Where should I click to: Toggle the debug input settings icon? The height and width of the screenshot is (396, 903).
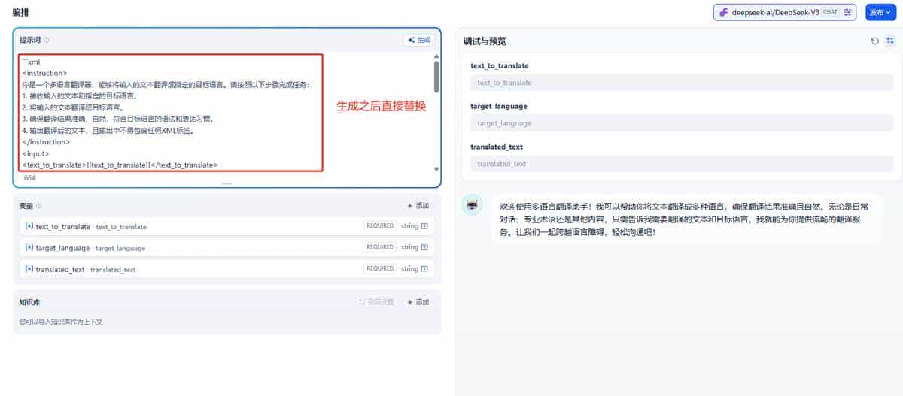pyautogui.click(x=890, y=41)
